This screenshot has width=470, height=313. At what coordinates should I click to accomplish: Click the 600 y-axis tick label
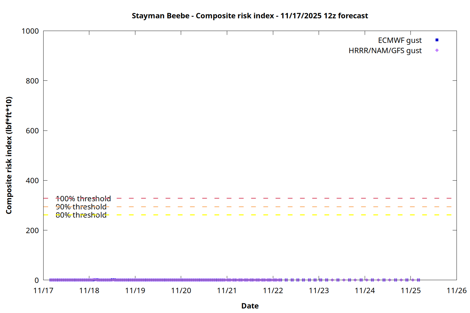[32, 131]
